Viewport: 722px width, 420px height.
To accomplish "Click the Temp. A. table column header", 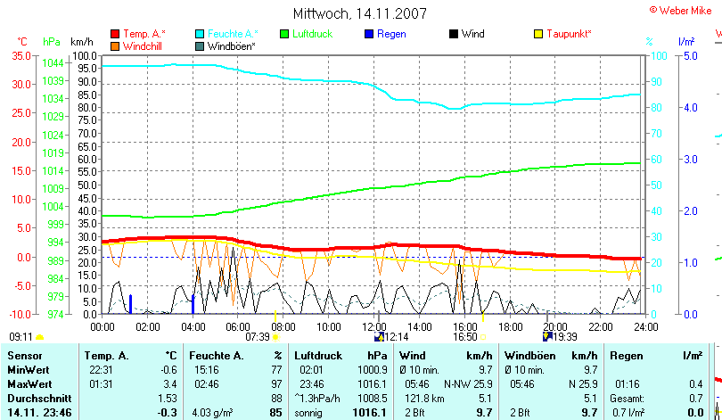I will click(x=106, y=356).
